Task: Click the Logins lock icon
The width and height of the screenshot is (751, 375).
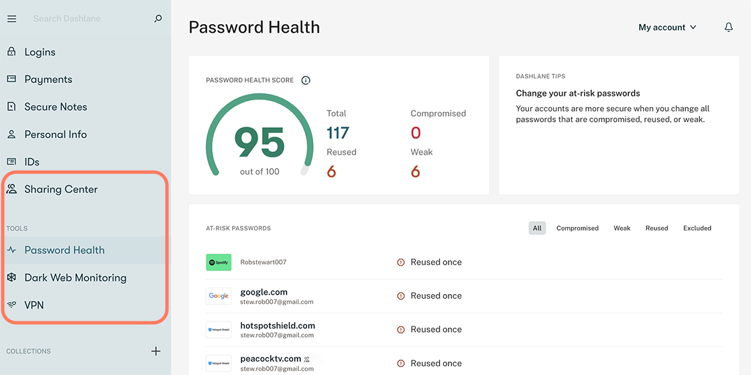Action: click(11, 52)
